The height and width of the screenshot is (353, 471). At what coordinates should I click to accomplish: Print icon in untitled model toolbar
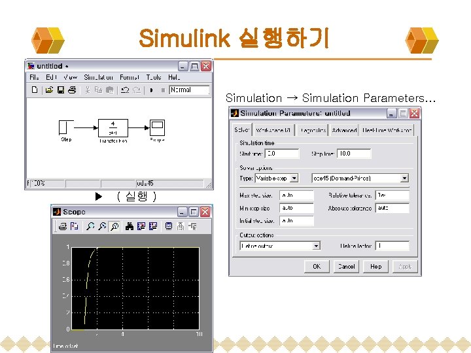72,90
